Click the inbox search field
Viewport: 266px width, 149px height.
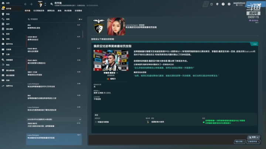(x=52, y=19)
